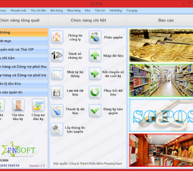Click the Báo cáo header
193x171 pixels.
tap(166, 21)
